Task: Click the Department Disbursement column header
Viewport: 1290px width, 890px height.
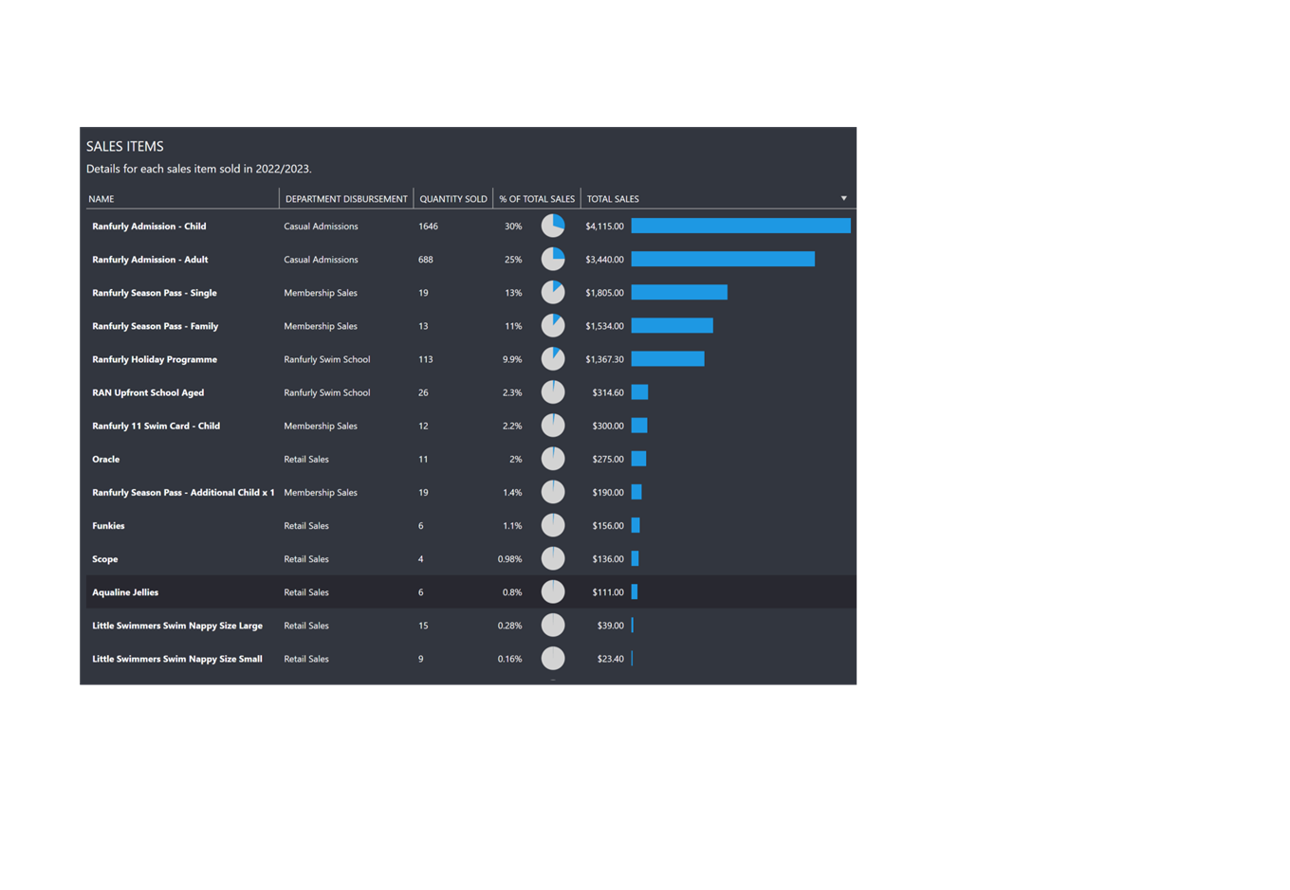Action: (346, 199)
